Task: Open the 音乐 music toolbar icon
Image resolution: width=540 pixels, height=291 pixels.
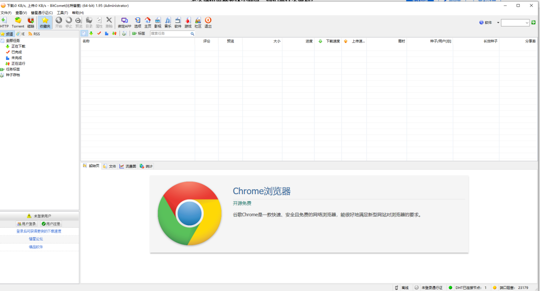Action: (167, 22)
